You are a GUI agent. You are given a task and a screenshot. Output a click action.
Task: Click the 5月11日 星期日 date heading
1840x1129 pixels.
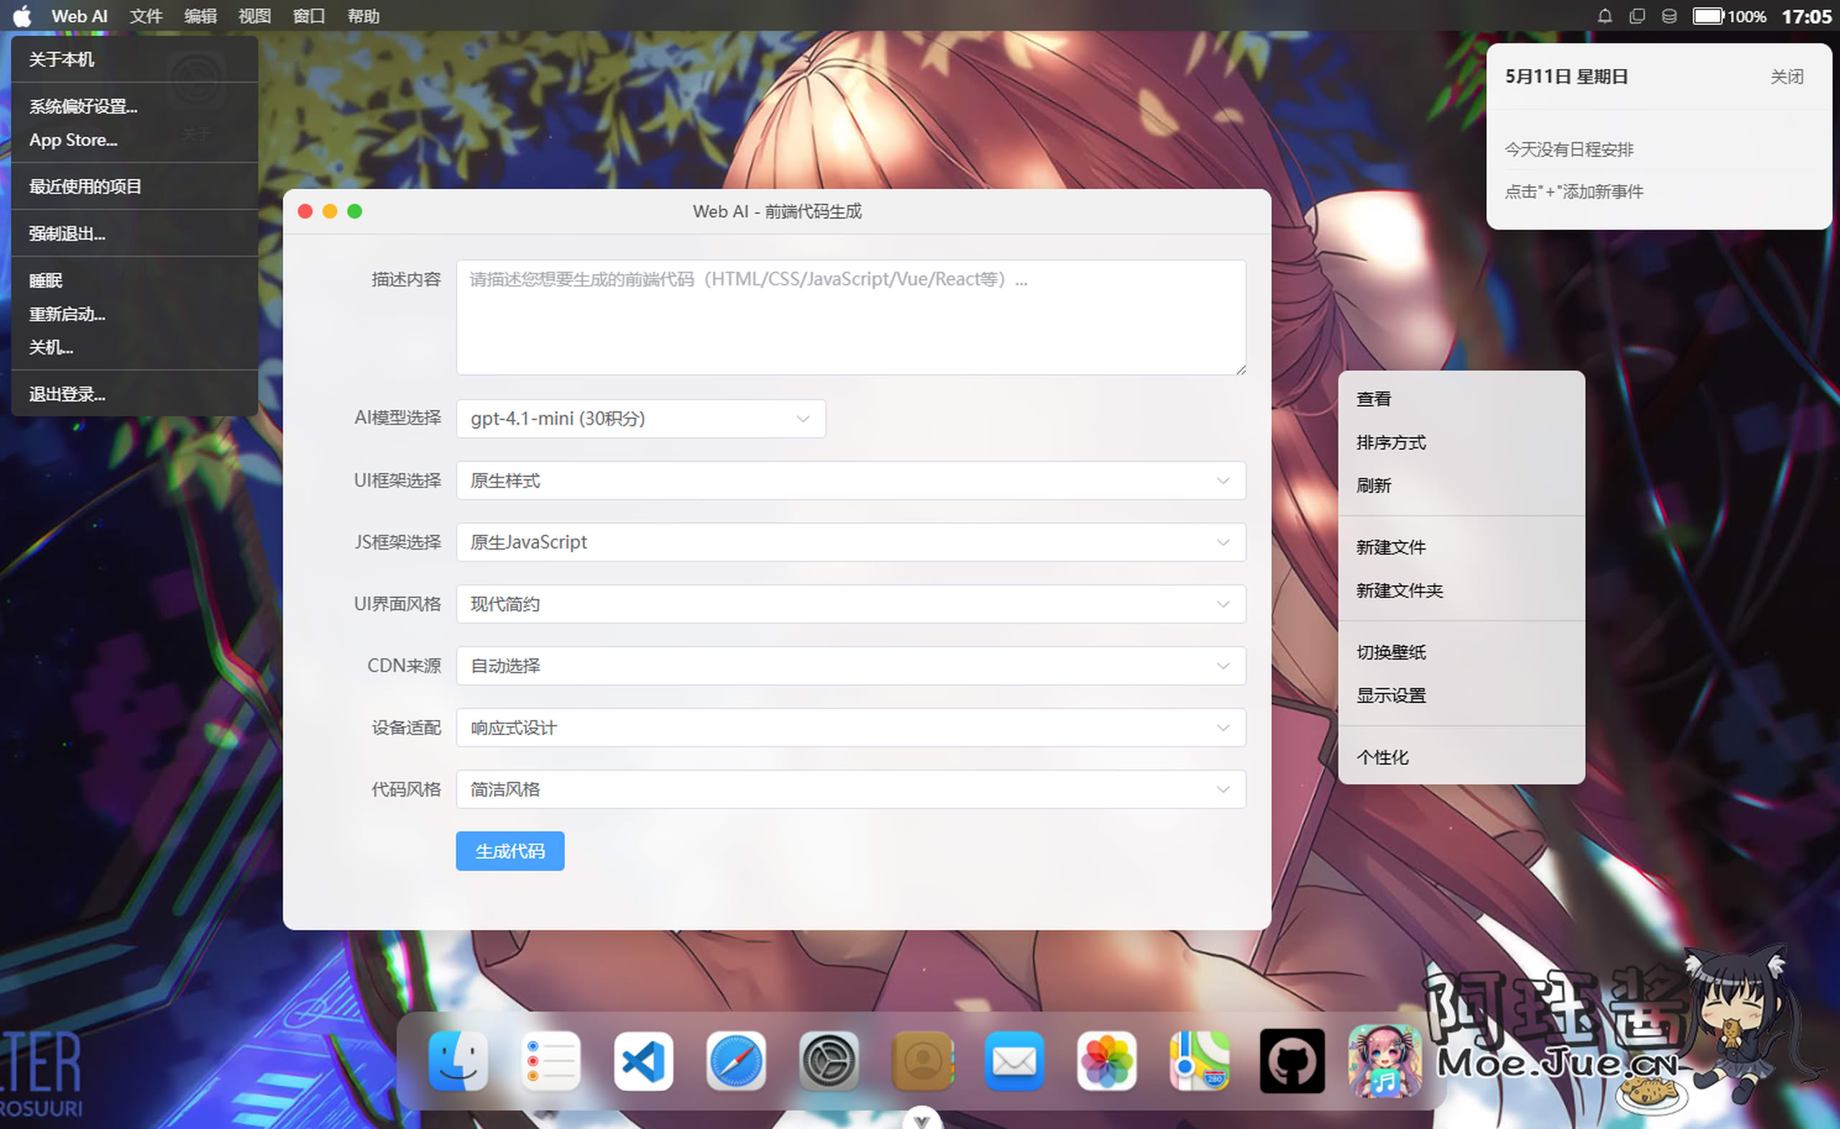1566,76
